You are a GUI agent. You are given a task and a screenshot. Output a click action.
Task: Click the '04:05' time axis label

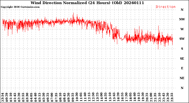click(31, 97)
